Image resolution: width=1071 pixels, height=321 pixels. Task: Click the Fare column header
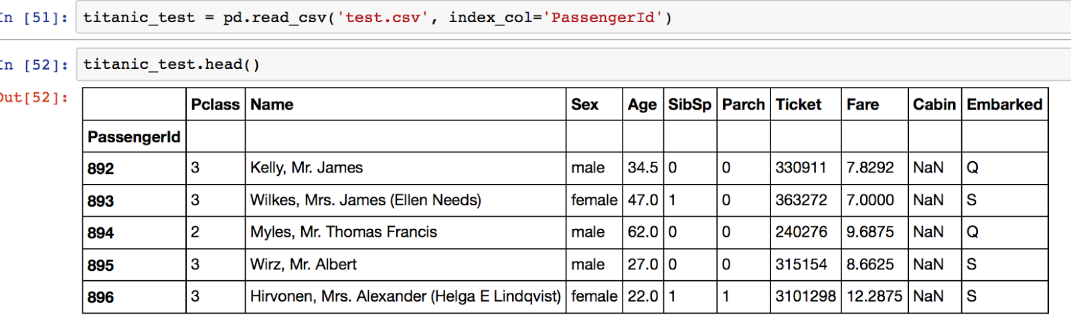point(862,104)
